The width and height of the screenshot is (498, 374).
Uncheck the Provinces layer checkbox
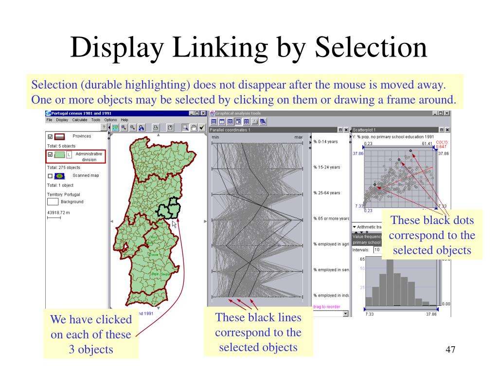pyautogui.click(x=50, y=137)
